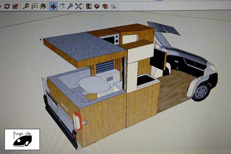Click the partial red arrow tool at toolbar edge
Screen dimensions: 231x154
tap(1, 6)
